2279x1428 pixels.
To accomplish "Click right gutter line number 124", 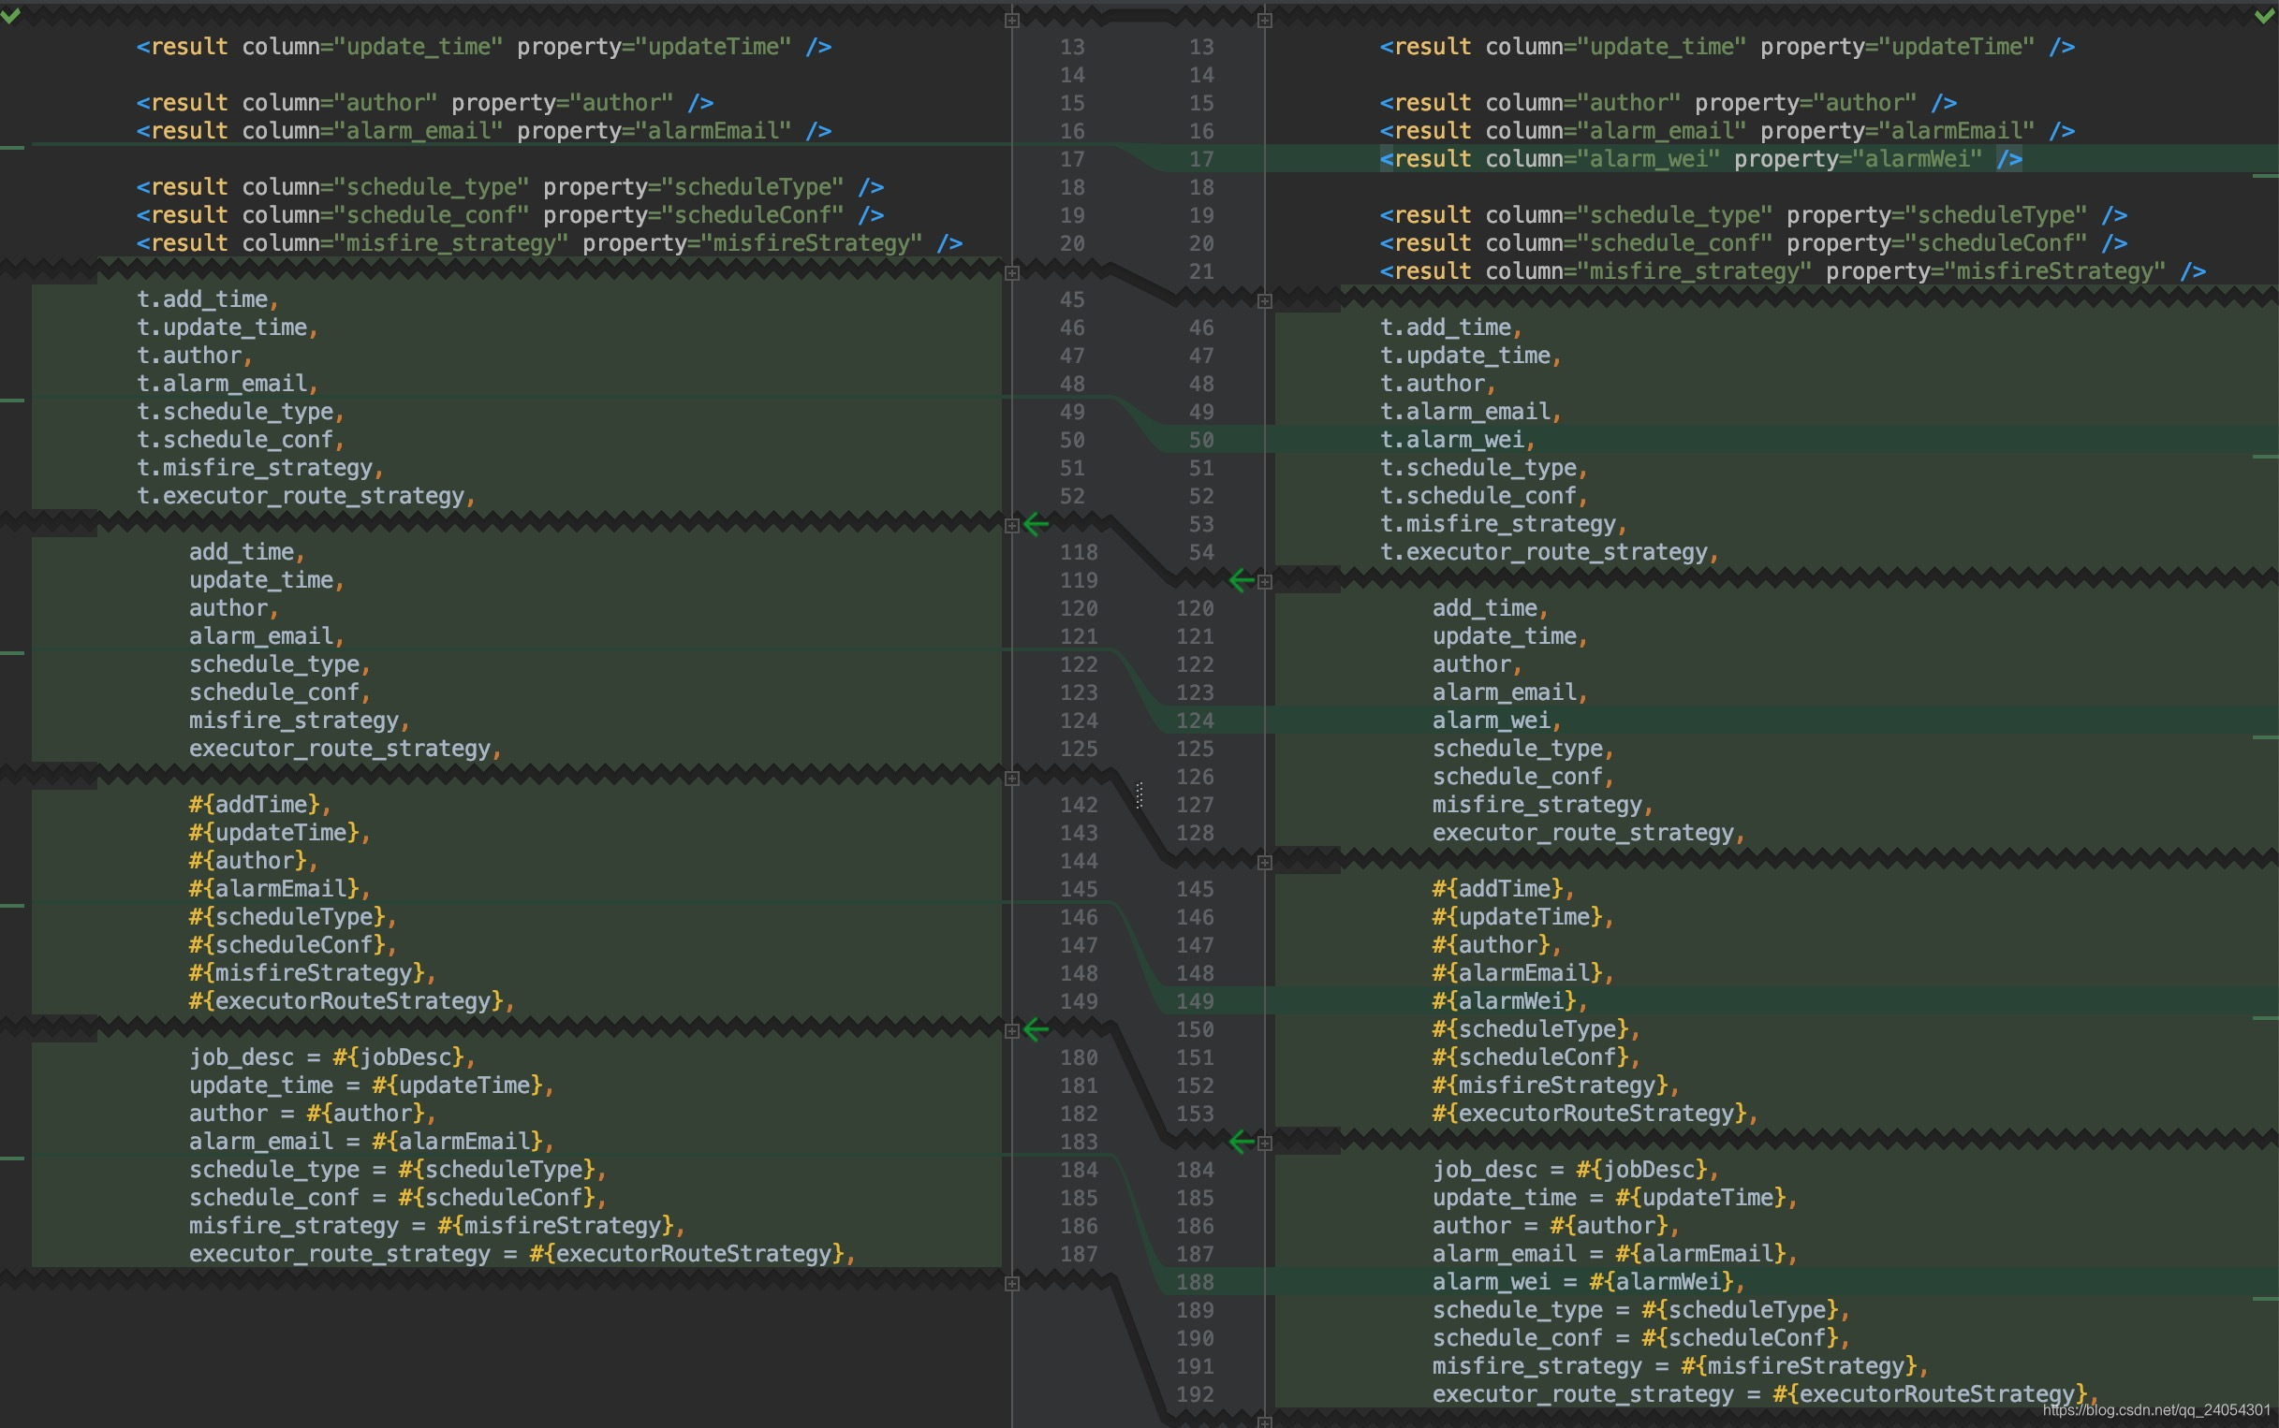I will pos(1195,721).
